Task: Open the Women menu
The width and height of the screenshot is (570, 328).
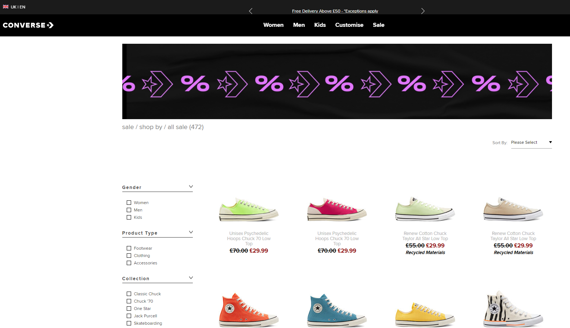Action: 273,25
